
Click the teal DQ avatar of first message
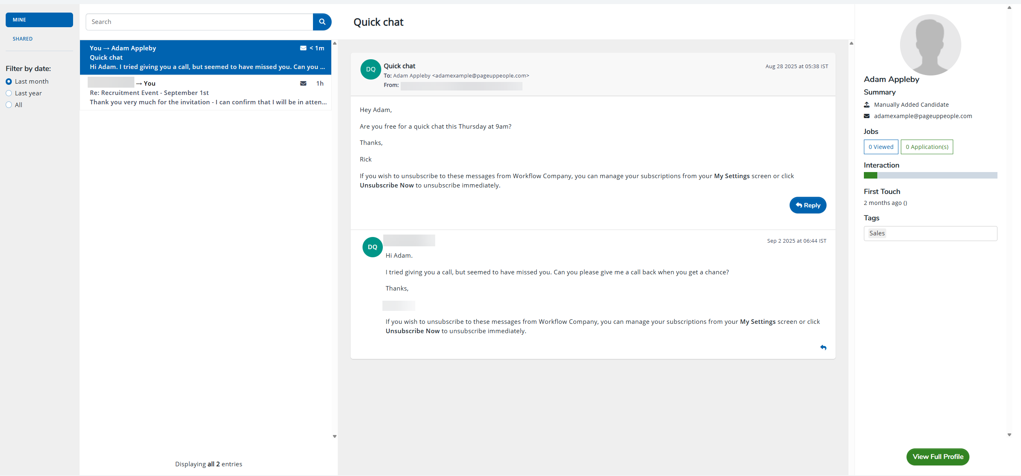coord(371,69)
